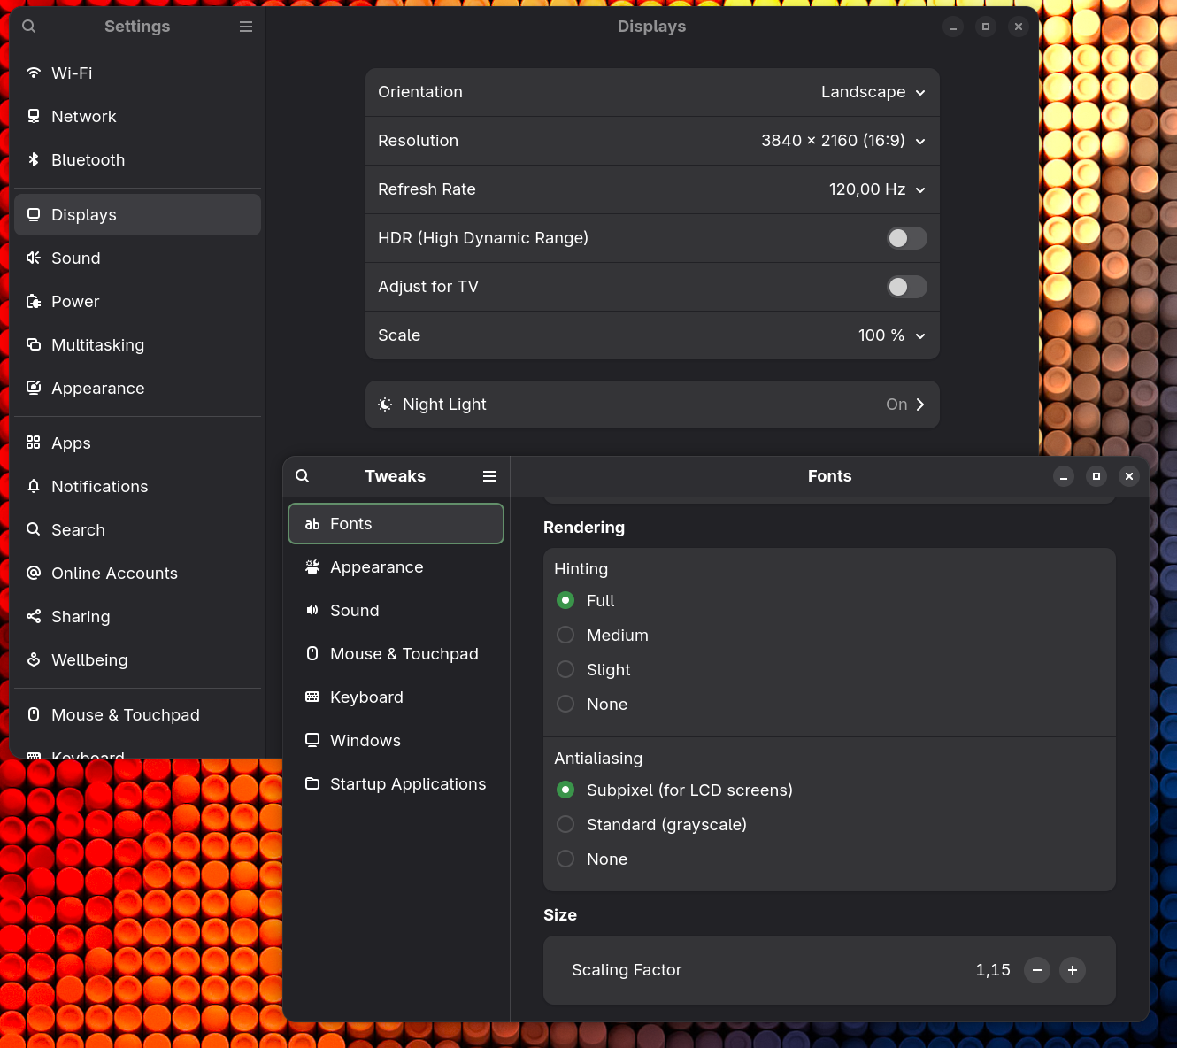Click the Sound speaker icon in Settings
This screenshot has height=1048, width=1177.
tap(34, 258)
